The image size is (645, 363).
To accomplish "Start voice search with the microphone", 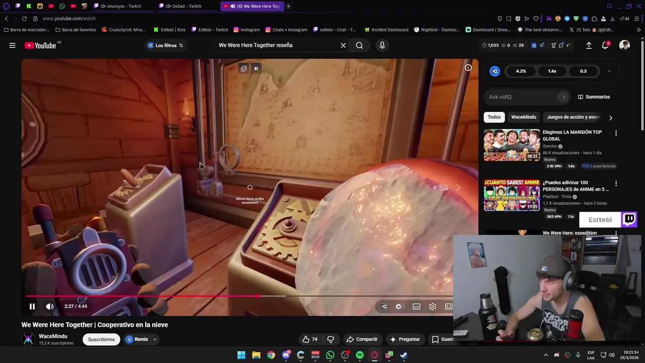I will (382, 45).
